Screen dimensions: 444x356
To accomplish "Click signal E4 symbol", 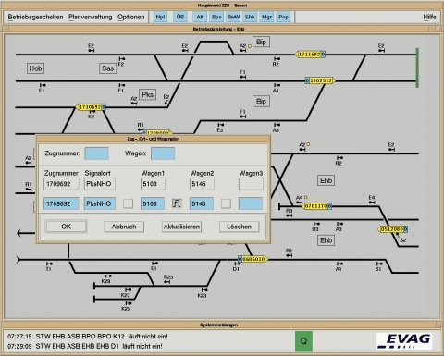I will point(372,203).
